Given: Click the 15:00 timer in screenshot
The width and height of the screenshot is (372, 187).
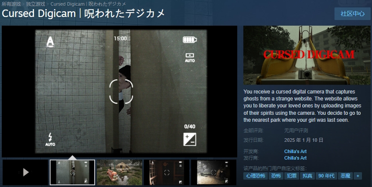Looking at the screenshot, I should point(120,39).
